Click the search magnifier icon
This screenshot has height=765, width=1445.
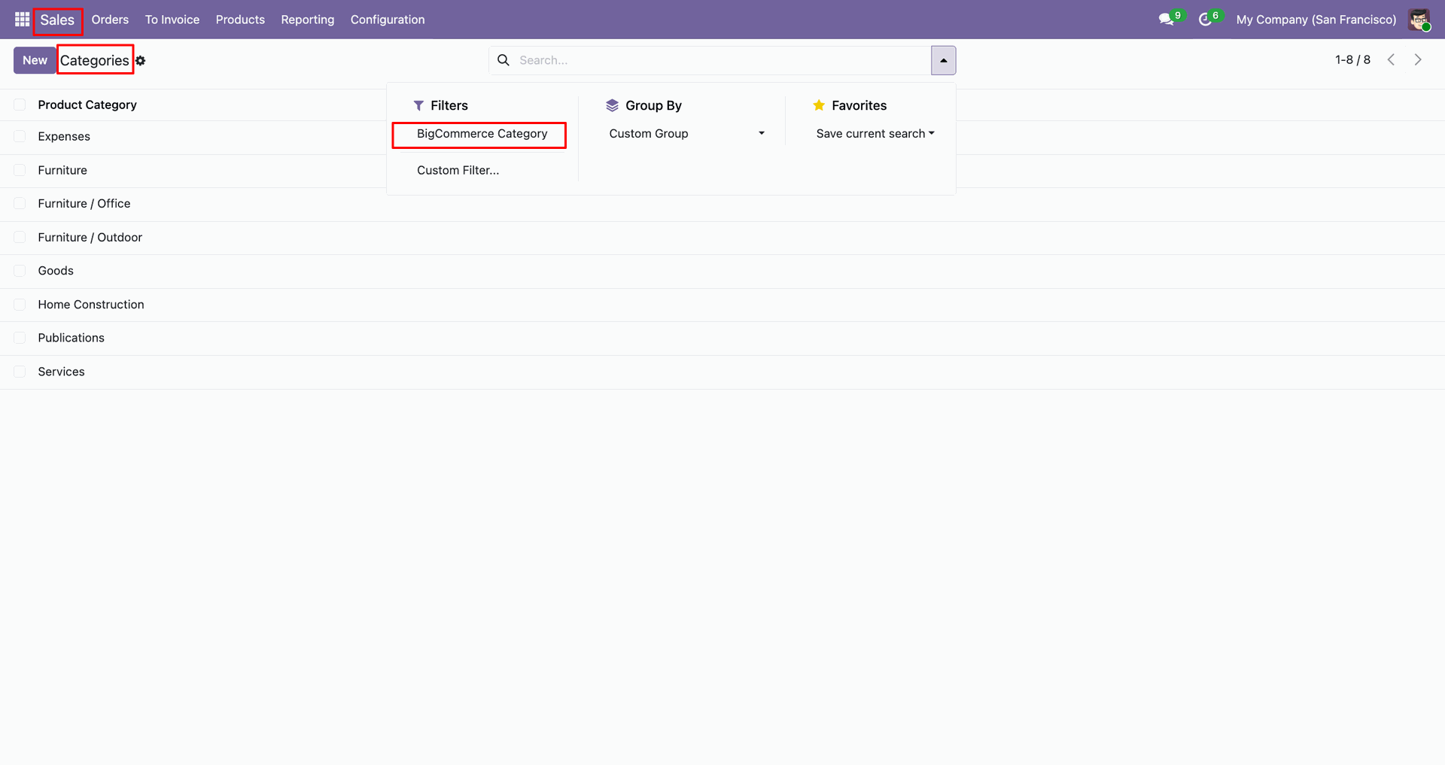click(503, 60)
